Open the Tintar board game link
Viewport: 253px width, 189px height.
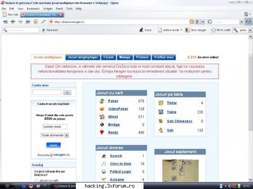[x=172, y=103]
